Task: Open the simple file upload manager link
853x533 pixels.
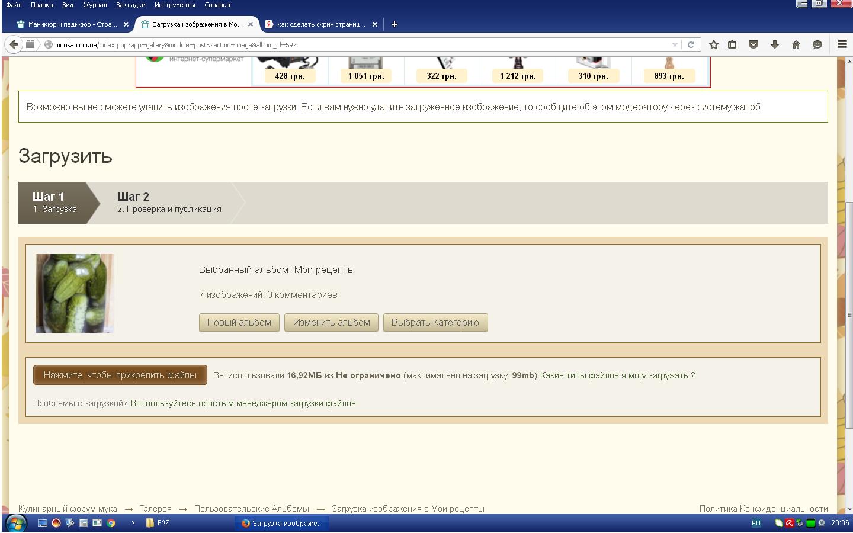Action: coord(243,403)
